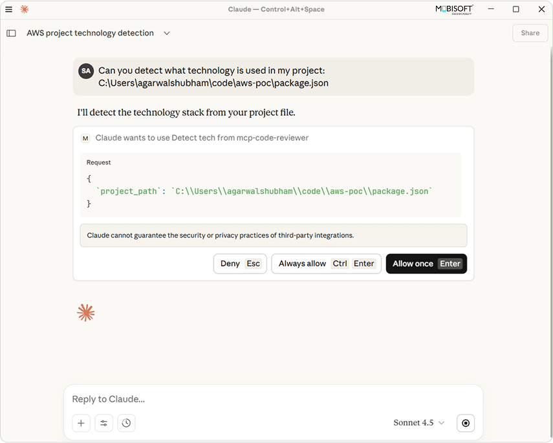Image resolution: width=553 pixels, height=443 pixels.
Task: Toggle the sidebar panel icon
Action: coord(11,33)
